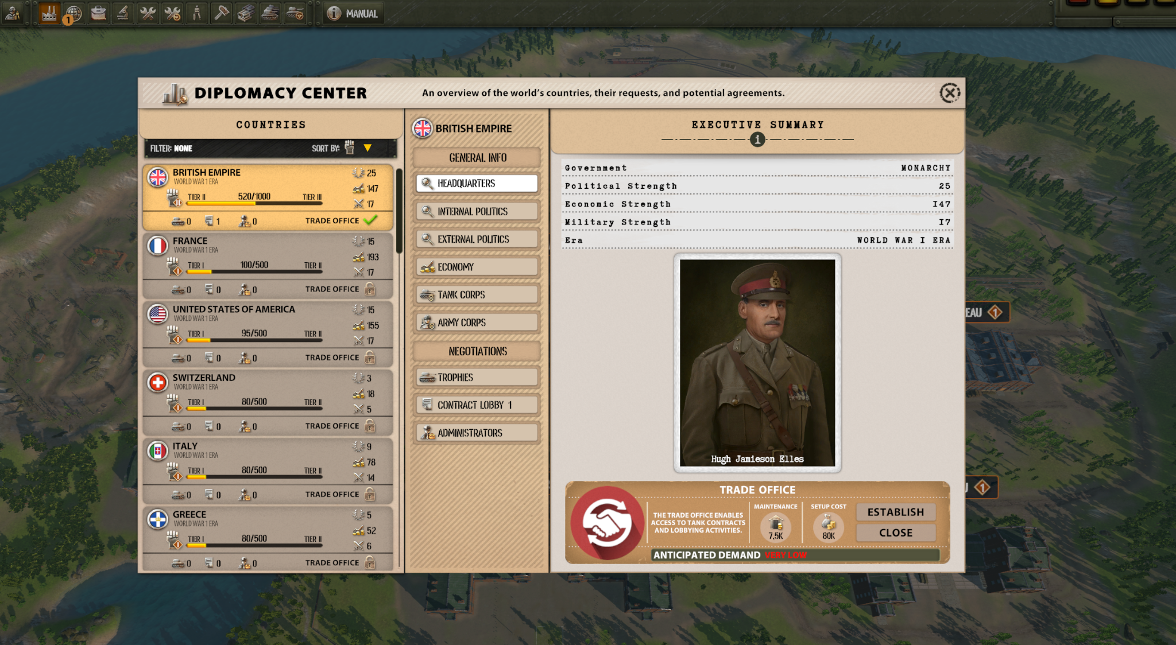Switch to Contract Lobby tab
The height and width of the screenshot is (645, 1176).
pos(477,405)
